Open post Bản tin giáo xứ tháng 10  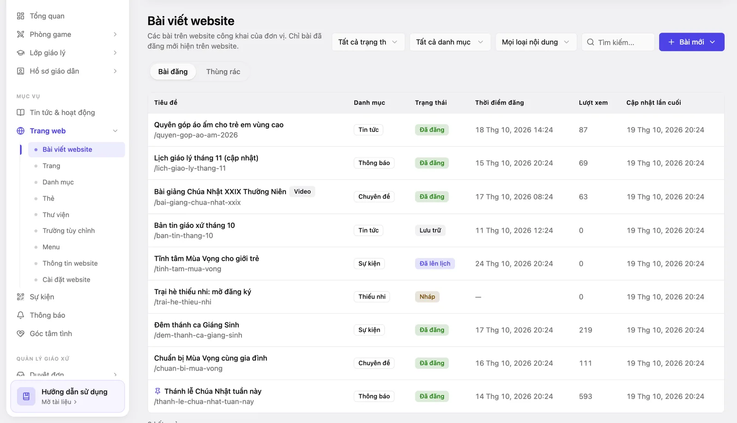(194, 225)
